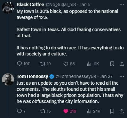Open Black Coffee's profile avatar
The height and width of the screenshot is (118, 127).
[x=8, y=8]
